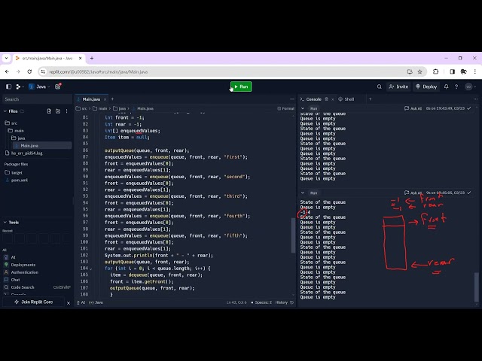Fold the for loop at line 104
Viewport: 482px width, 361px height.
[90, 268]
